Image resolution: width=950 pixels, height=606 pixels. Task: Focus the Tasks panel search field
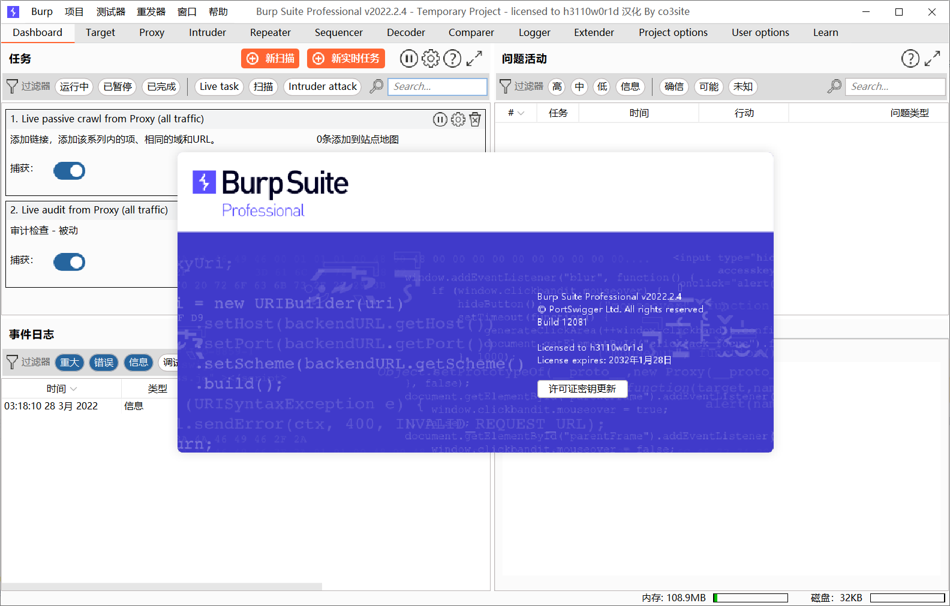point(437,86)
